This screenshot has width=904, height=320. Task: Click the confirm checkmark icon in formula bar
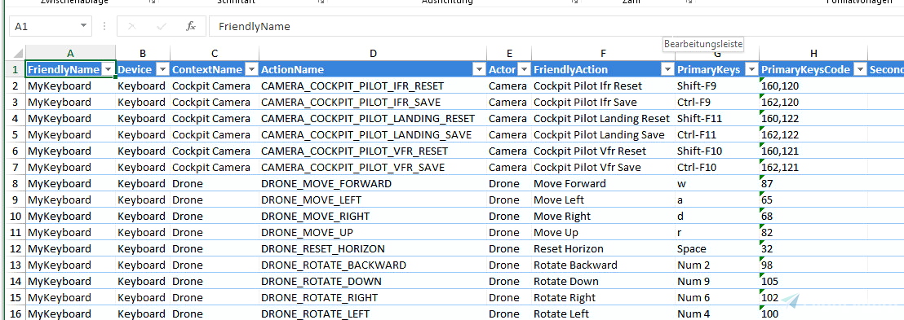click(162, 27)
